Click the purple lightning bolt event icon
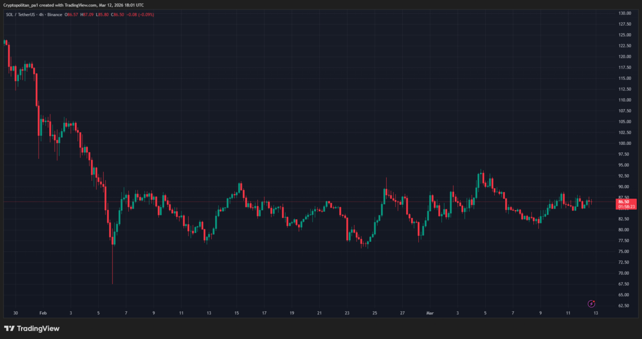 click(592, 304)
